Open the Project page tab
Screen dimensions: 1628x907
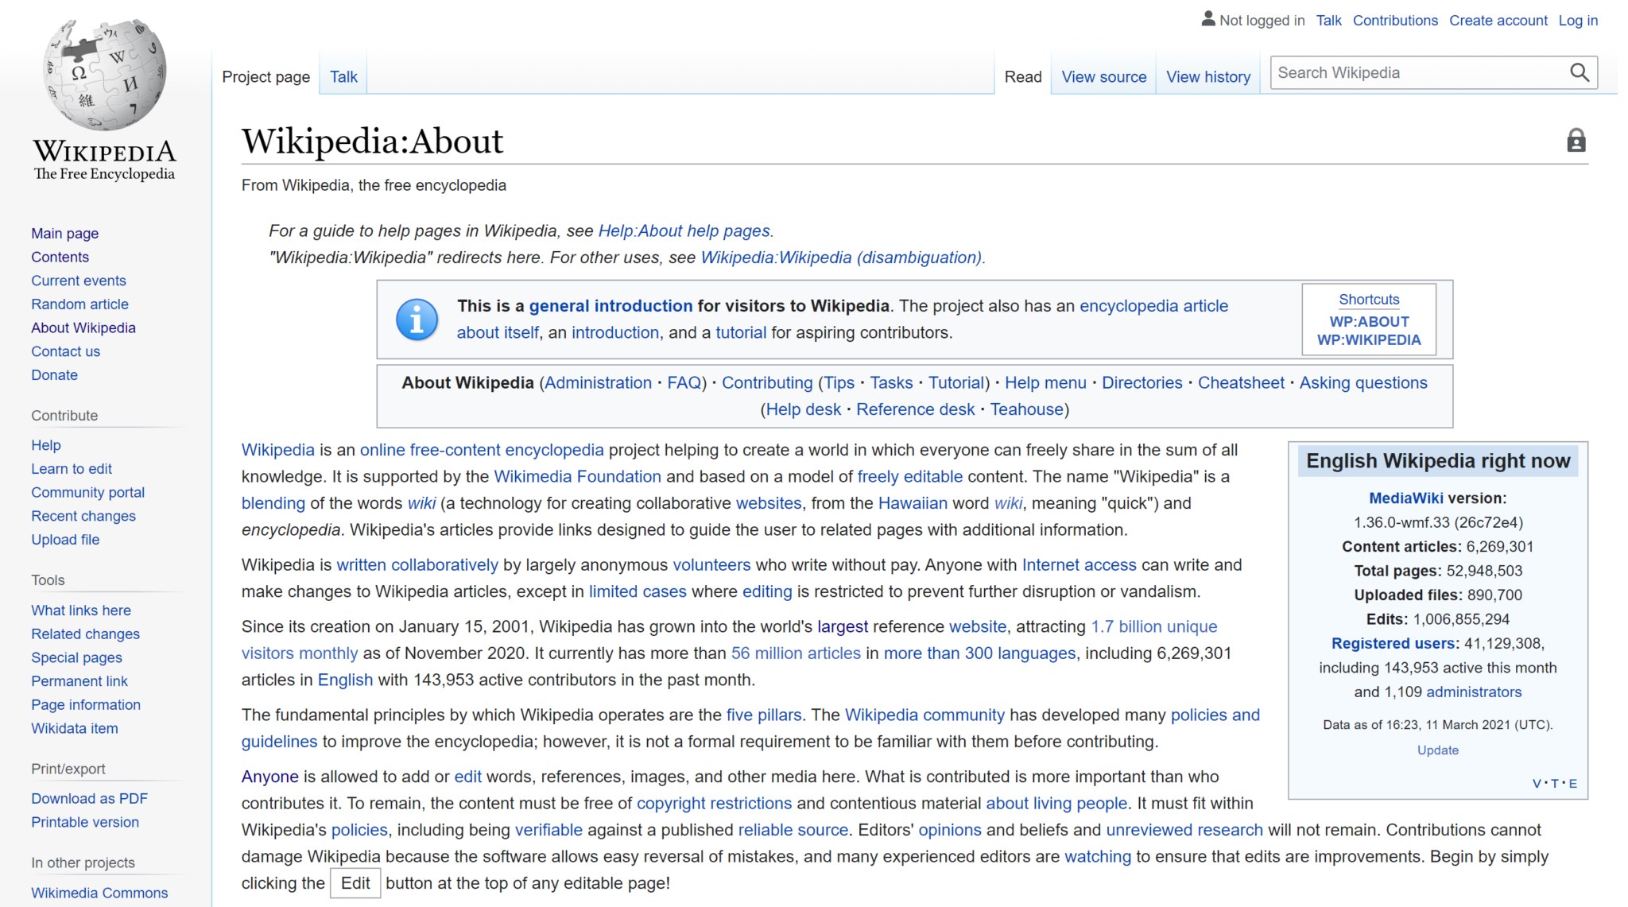pyautogui.click(x=266, y=76)
